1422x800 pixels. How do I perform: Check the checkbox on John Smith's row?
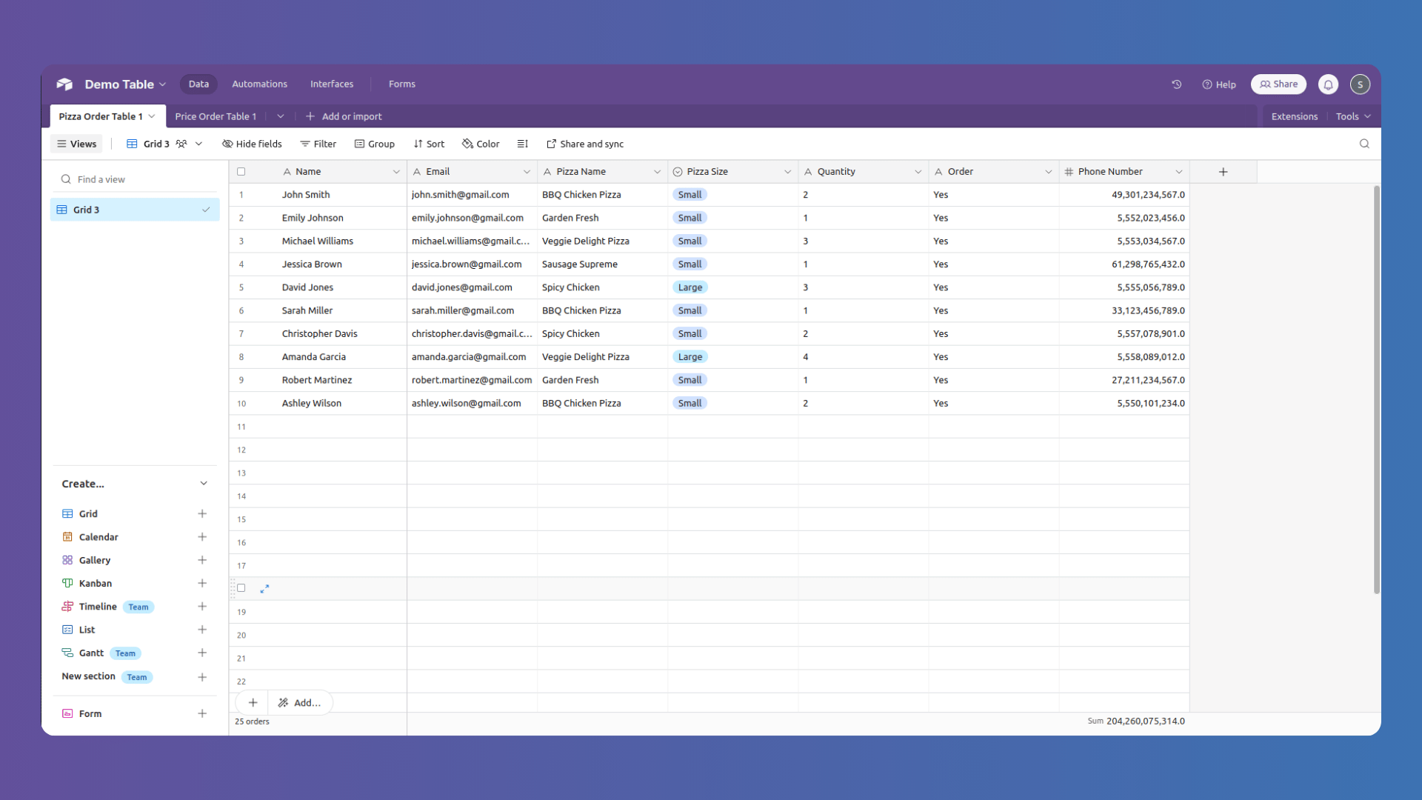pyautogui.click(x=241, y=194)
